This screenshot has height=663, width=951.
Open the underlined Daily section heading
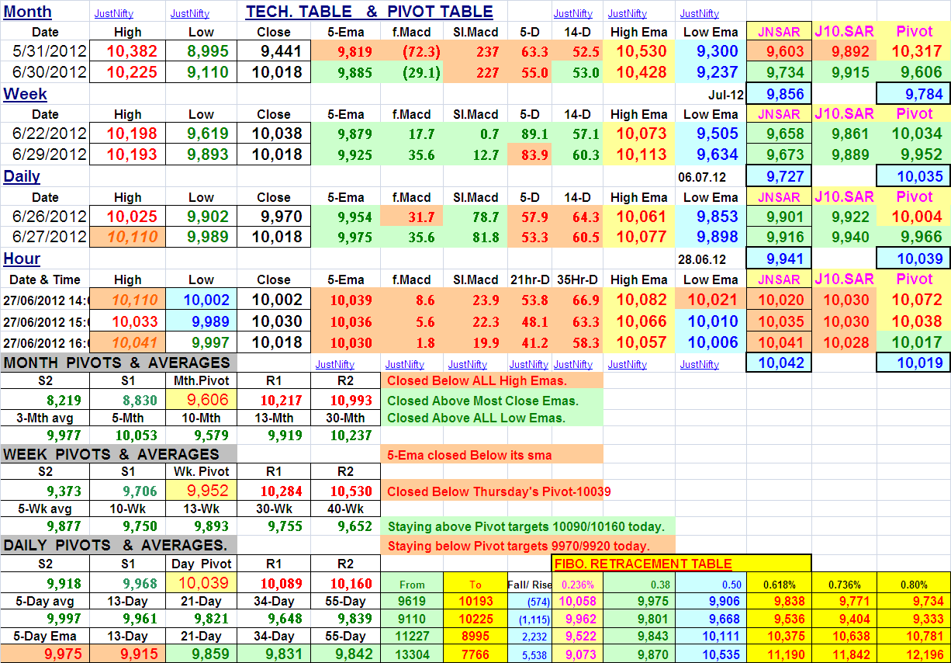click(x=22, y=176)
